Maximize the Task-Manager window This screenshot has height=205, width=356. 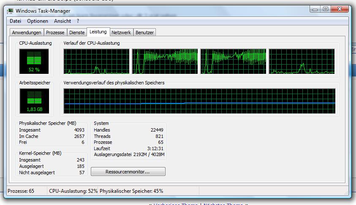click(326, 9)
